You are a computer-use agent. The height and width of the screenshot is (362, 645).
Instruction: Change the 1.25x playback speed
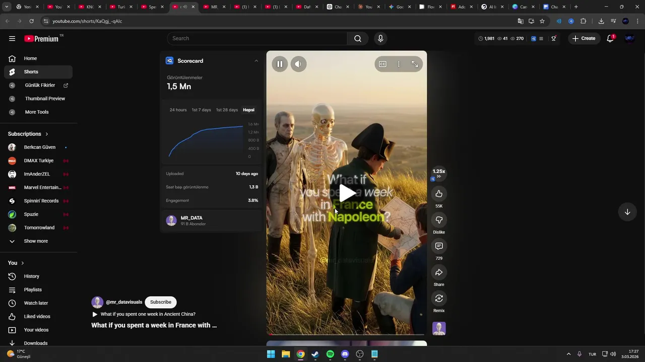coord(439,173)
